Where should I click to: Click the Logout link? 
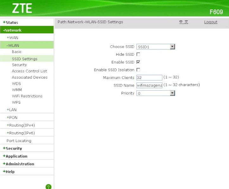coord(211,22)
